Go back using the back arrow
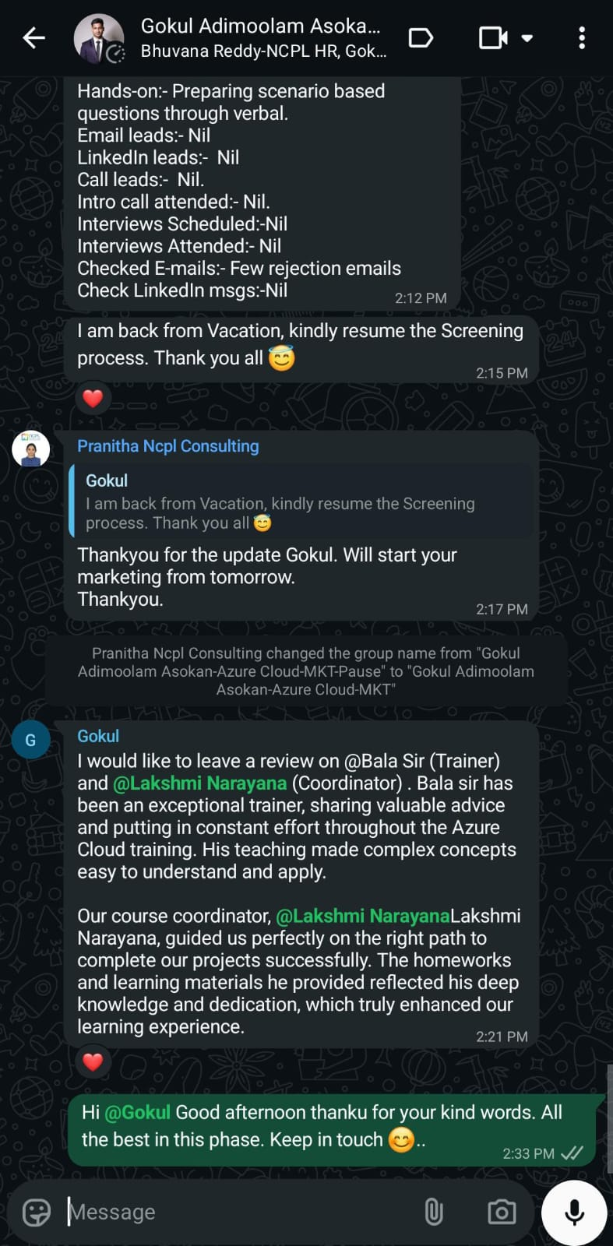613x1246 pixels. (x=33, y=37)
